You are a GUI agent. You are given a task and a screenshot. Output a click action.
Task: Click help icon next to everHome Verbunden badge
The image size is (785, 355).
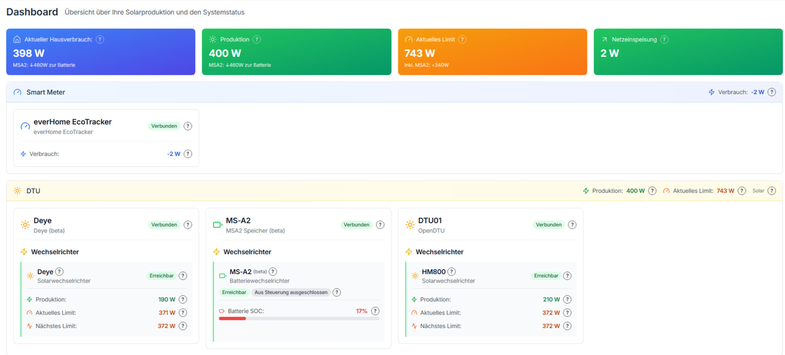(x=188, y=126)
